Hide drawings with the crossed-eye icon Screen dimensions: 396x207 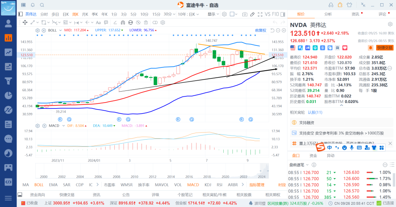[138, 22]
